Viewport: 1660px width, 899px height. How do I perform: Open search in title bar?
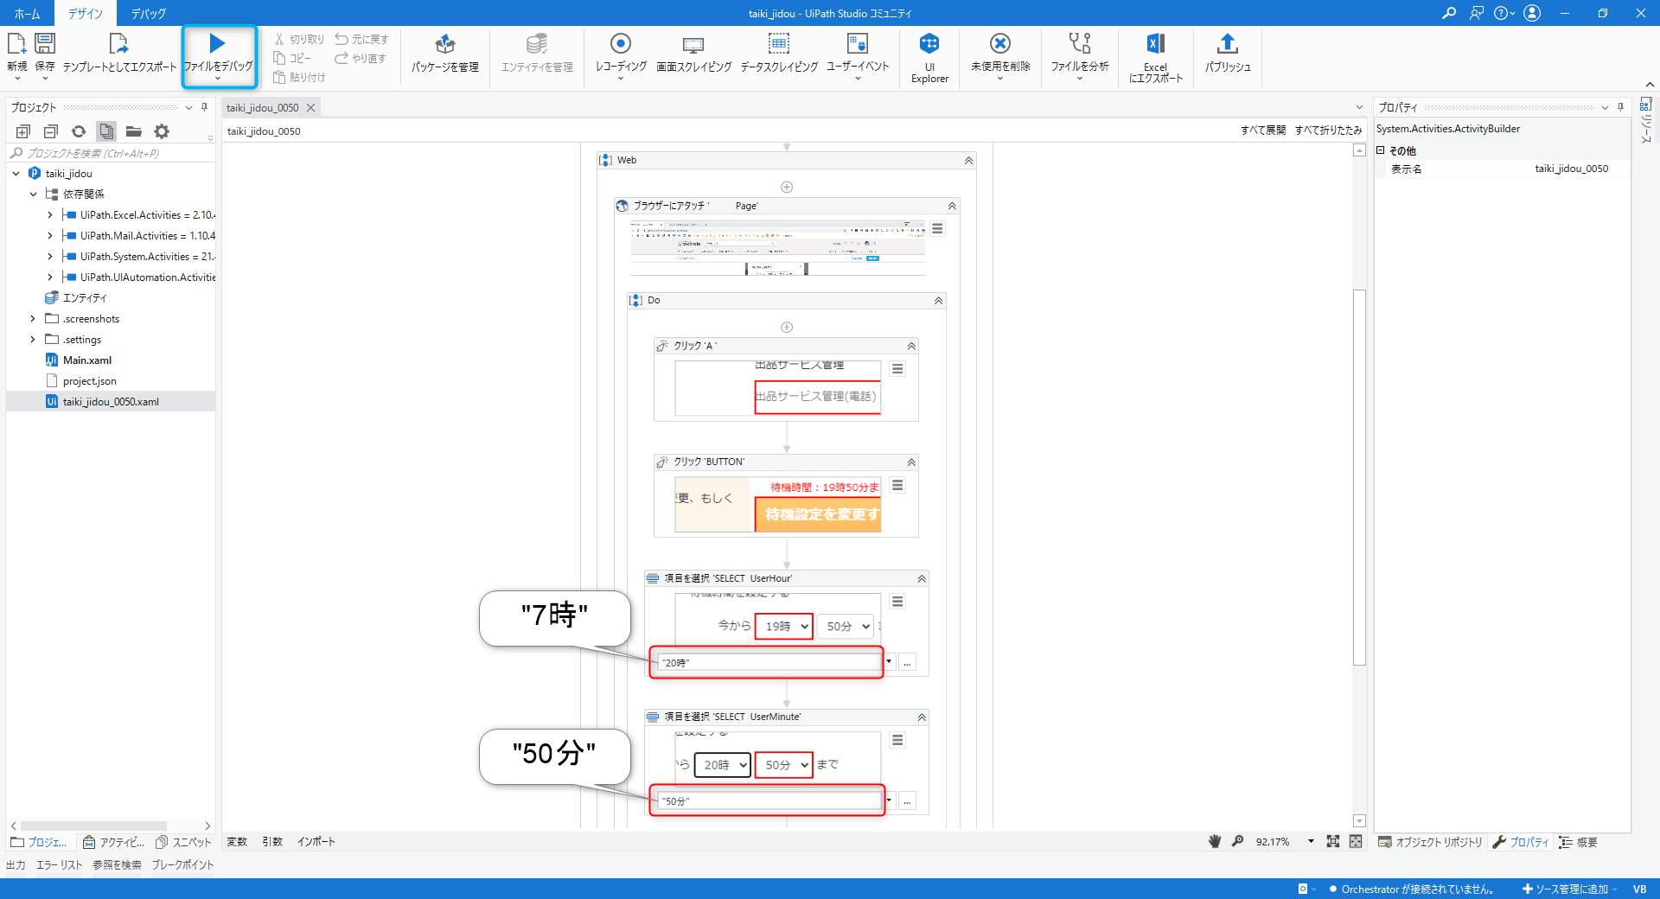click(1449, 13)
